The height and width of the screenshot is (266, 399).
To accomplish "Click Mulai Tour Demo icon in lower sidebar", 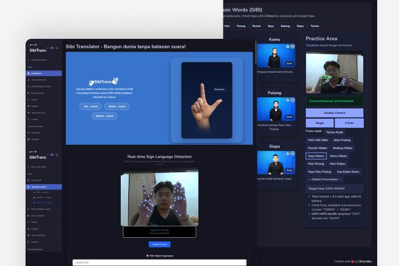I will pyautogui.click(x=29, y=167).
